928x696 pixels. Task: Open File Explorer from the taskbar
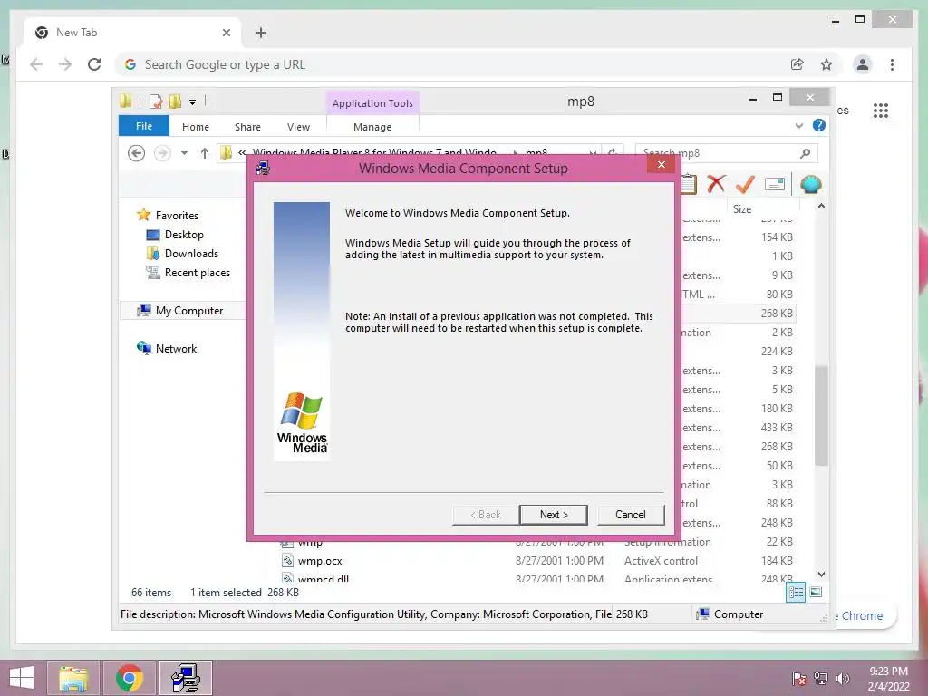tap(73, 678)
